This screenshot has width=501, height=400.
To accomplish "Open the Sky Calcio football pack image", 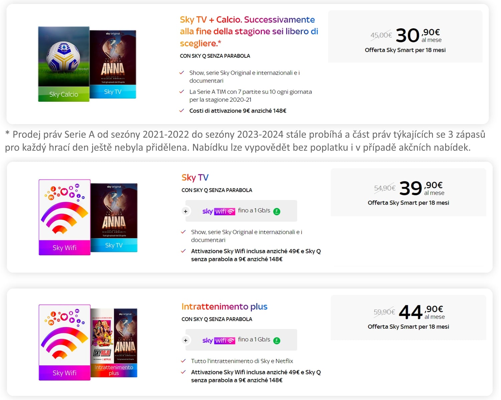I will (x=64, y=64).
